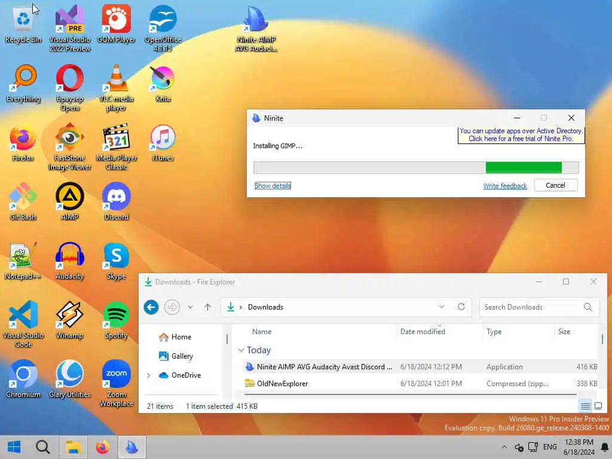612x459 pixels.
Task: Select Media Player Classic desktop icon
Action: point(116,148)
